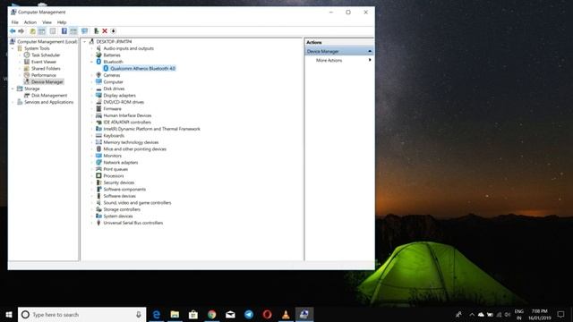Click the blue Help toolbar icon

tap(64, 31)
